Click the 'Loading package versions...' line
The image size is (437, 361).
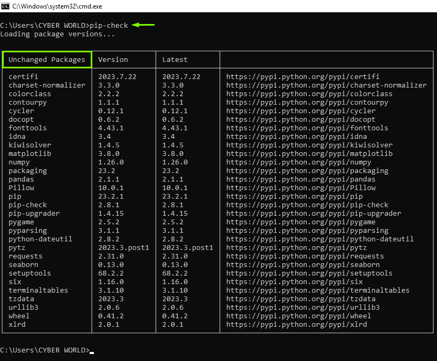(x=58, y=34)
